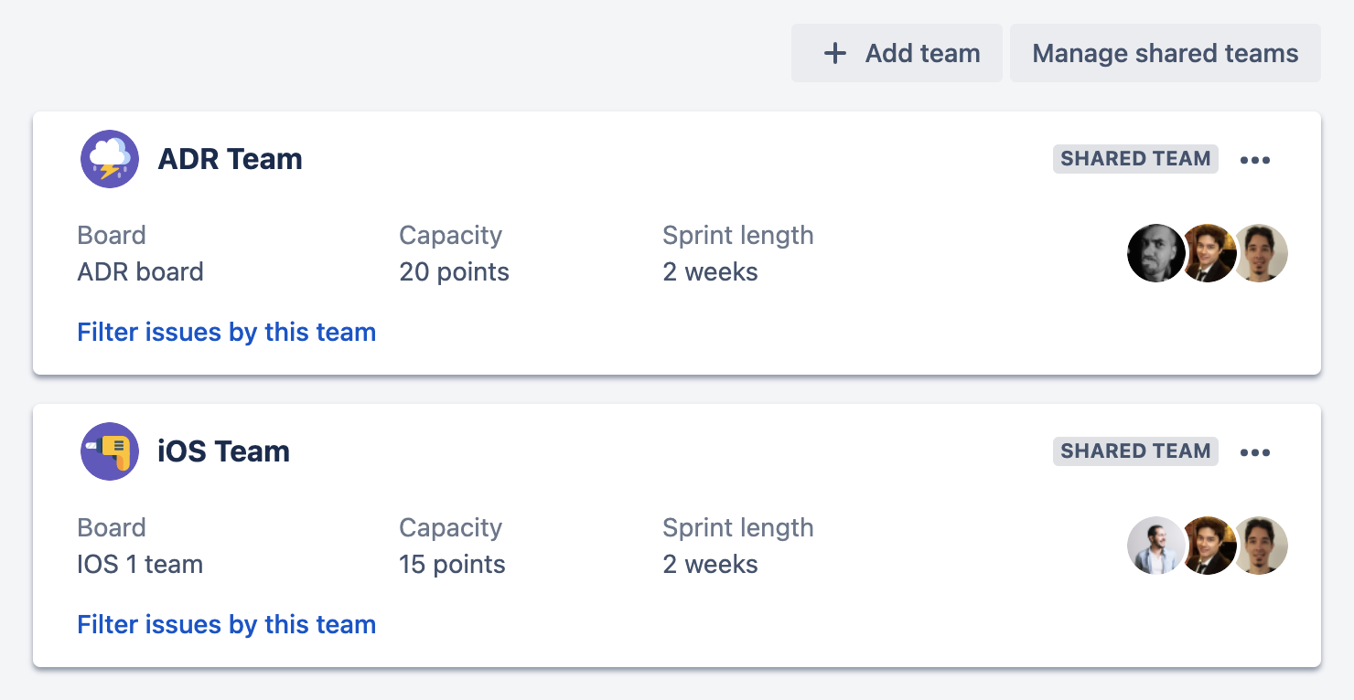This screenshot has height=700, width=1354.
Task: Select Manage shared teams
Action: 1165,53
